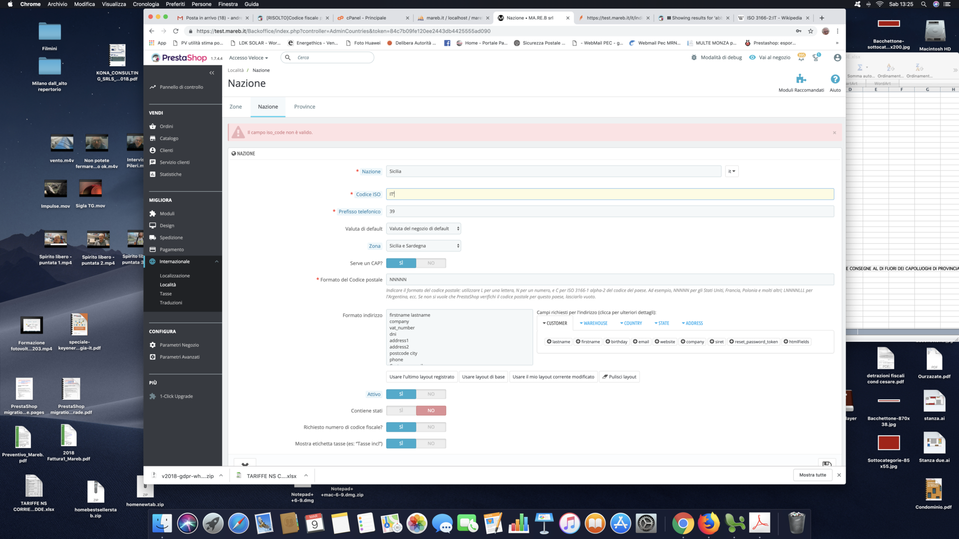Bookmark page with Chrome star icon

(x=811, y=31)
